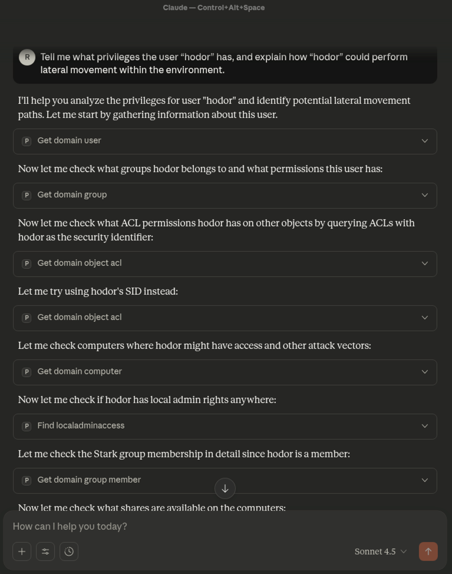Click the scroll-to-bottom arrow button
Image resolution: width=452 pixels, height=574 pixels.
tap(225, 489)
